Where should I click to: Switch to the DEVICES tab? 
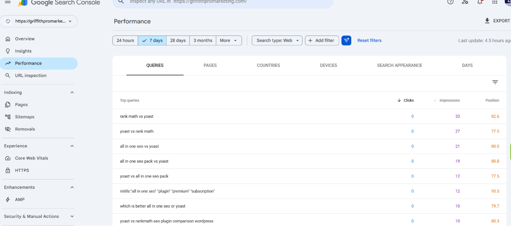(x=329, y=65)
